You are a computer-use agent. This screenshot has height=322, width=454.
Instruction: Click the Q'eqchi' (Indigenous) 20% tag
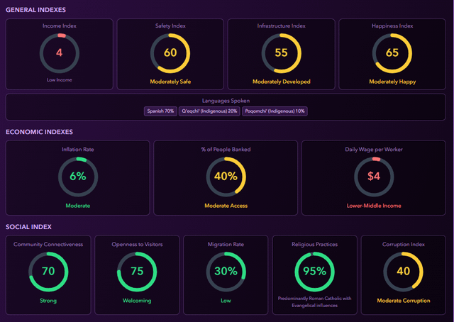pos(209,111)
